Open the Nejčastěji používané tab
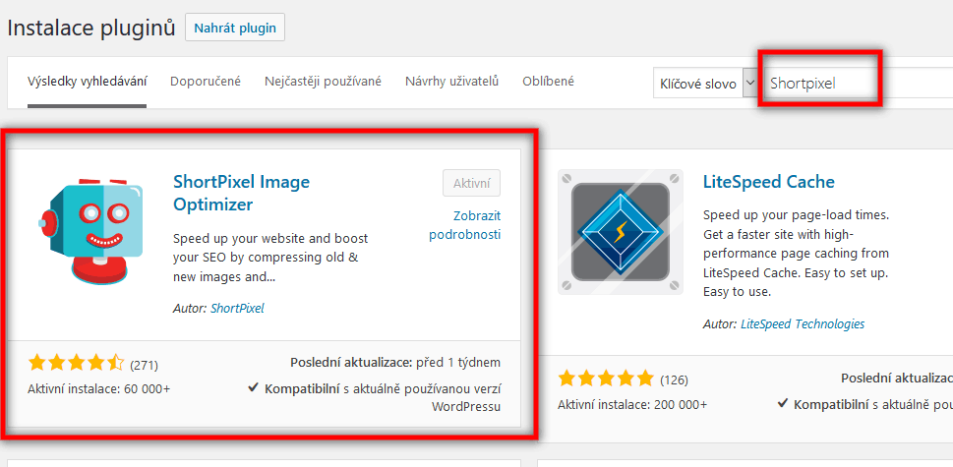 click(x=323, y=82)
